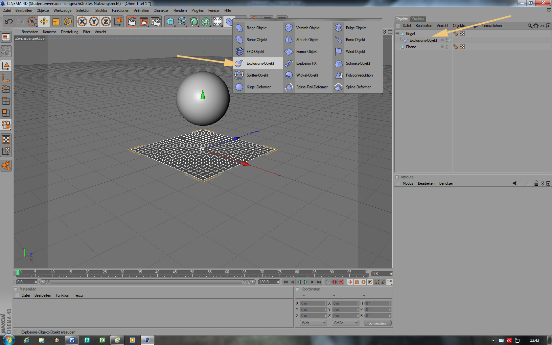Image resolution: width=552 pixels, height=345 pixels.
Task: Click the H rotation input field
Action: click(378, 303)
